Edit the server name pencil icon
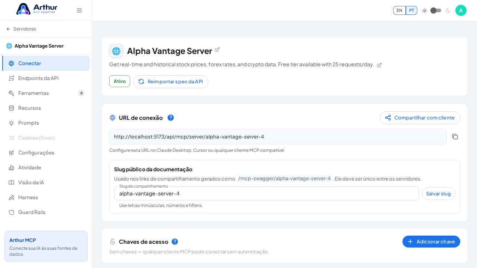Viewport: 477px width, 268px height. coord(217,50)
